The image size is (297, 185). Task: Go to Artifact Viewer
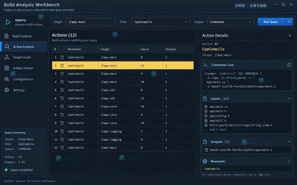click(23, 68)
